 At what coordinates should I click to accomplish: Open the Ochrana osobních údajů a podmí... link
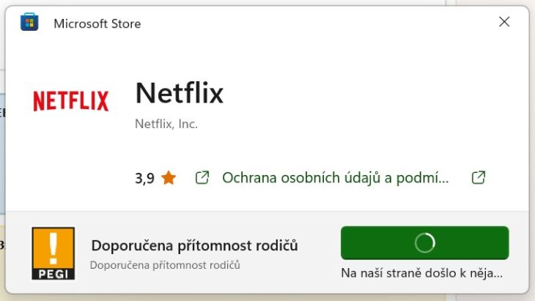(x=336, y=178)
